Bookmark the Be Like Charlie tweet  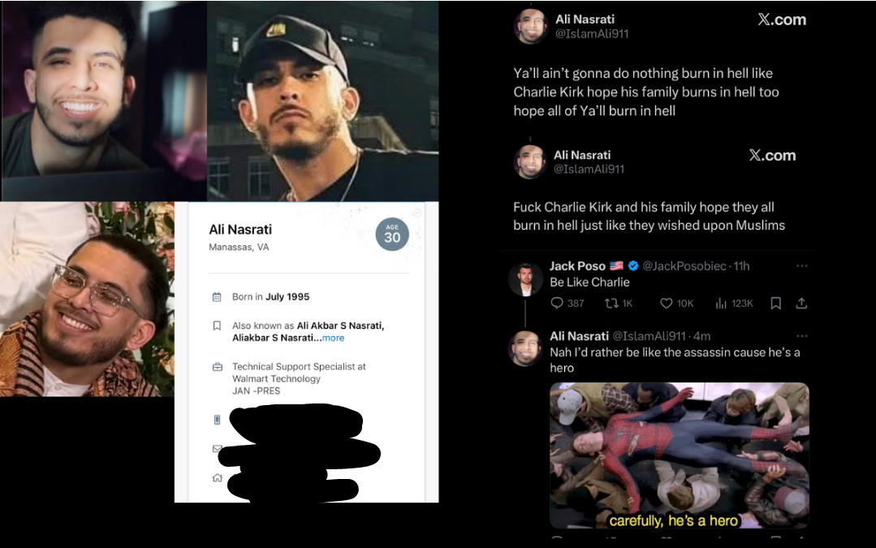775,303
